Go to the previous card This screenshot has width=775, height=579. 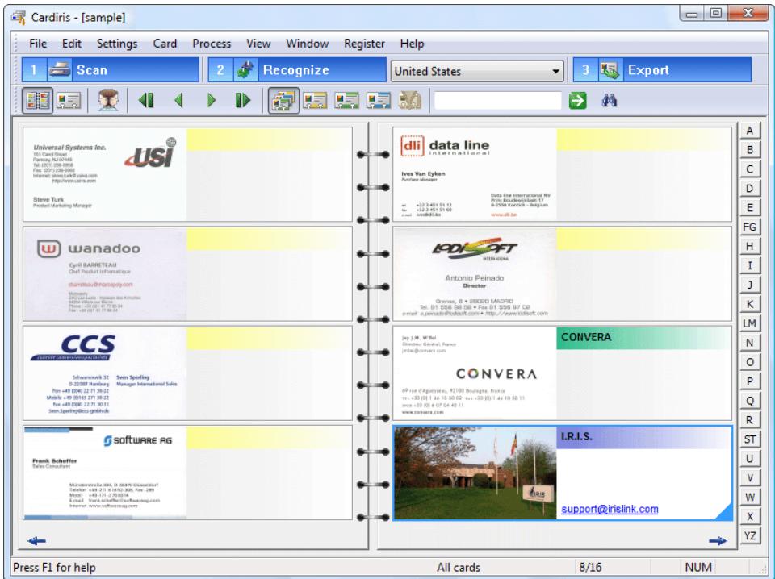(179, 101)
